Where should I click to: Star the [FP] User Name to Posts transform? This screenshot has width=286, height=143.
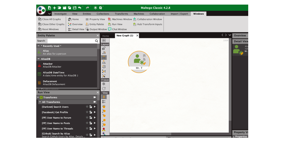[x=87, y=123]
